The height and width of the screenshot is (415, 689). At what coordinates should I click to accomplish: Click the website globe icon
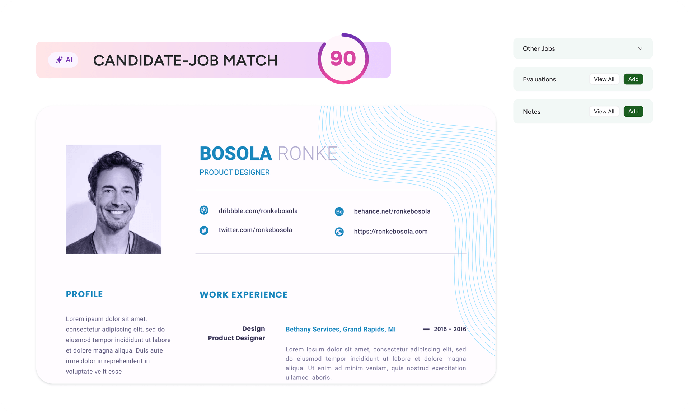coord(339,232)
